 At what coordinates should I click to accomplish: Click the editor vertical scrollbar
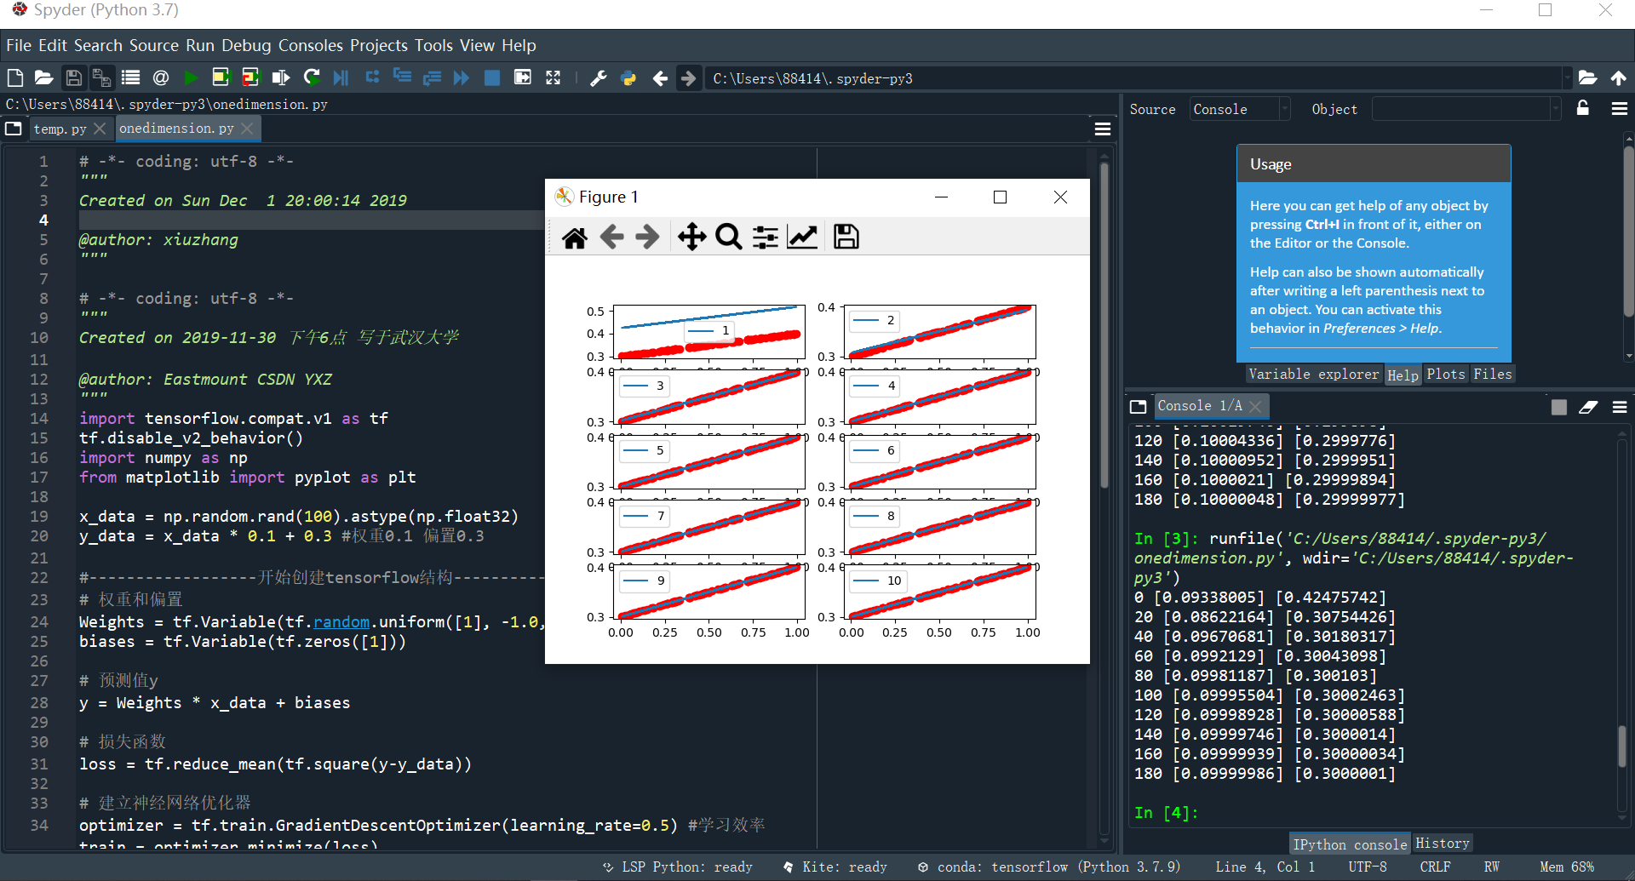(1104, 325)
